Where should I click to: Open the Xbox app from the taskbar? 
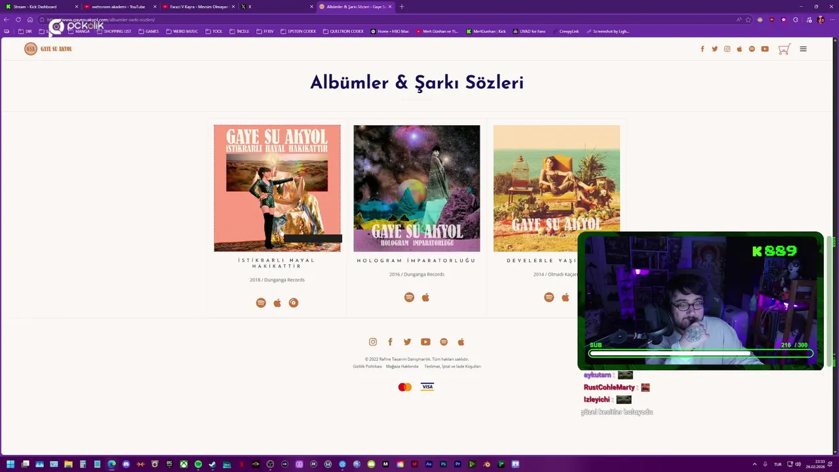pyautogui.click(x=184, y=464)
